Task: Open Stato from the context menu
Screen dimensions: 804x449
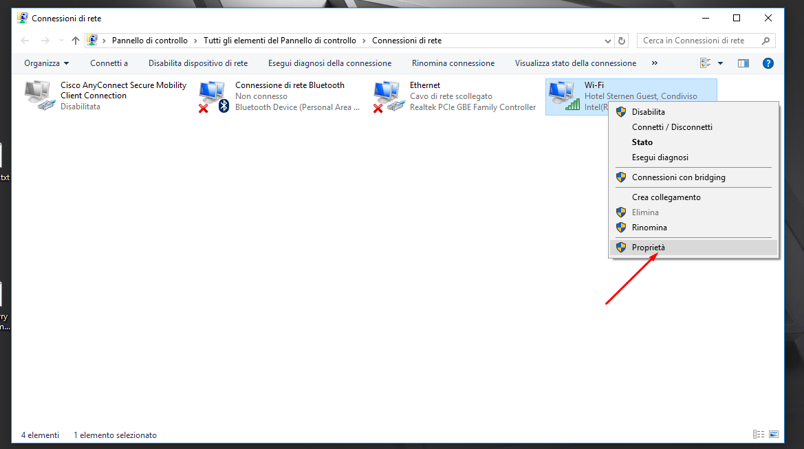Action: (x=694, y=142)
